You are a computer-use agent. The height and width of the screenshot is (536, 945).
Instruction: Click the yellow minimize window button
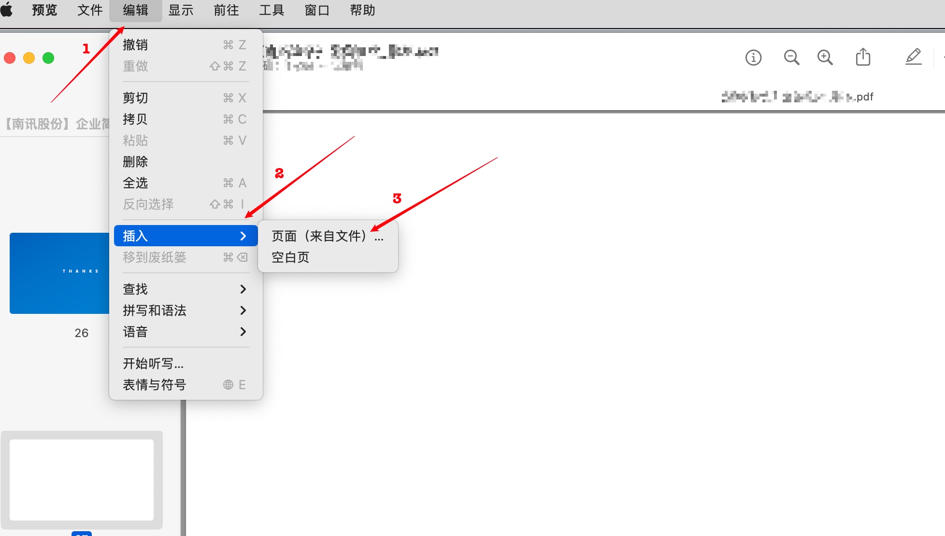[29, 58]
